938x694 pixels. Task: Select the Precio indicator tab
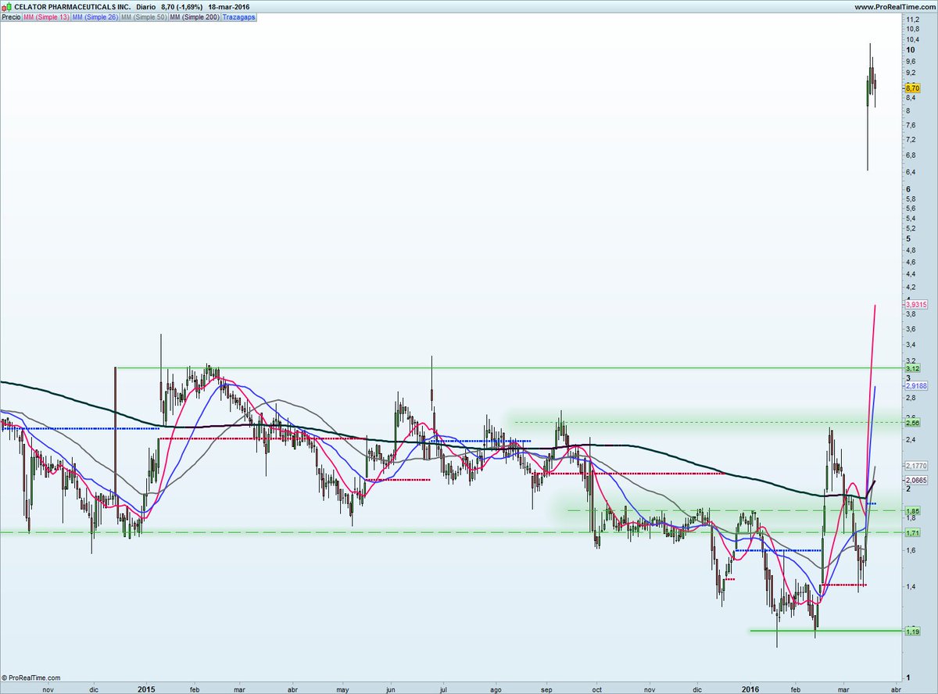[x=11, y=16]
